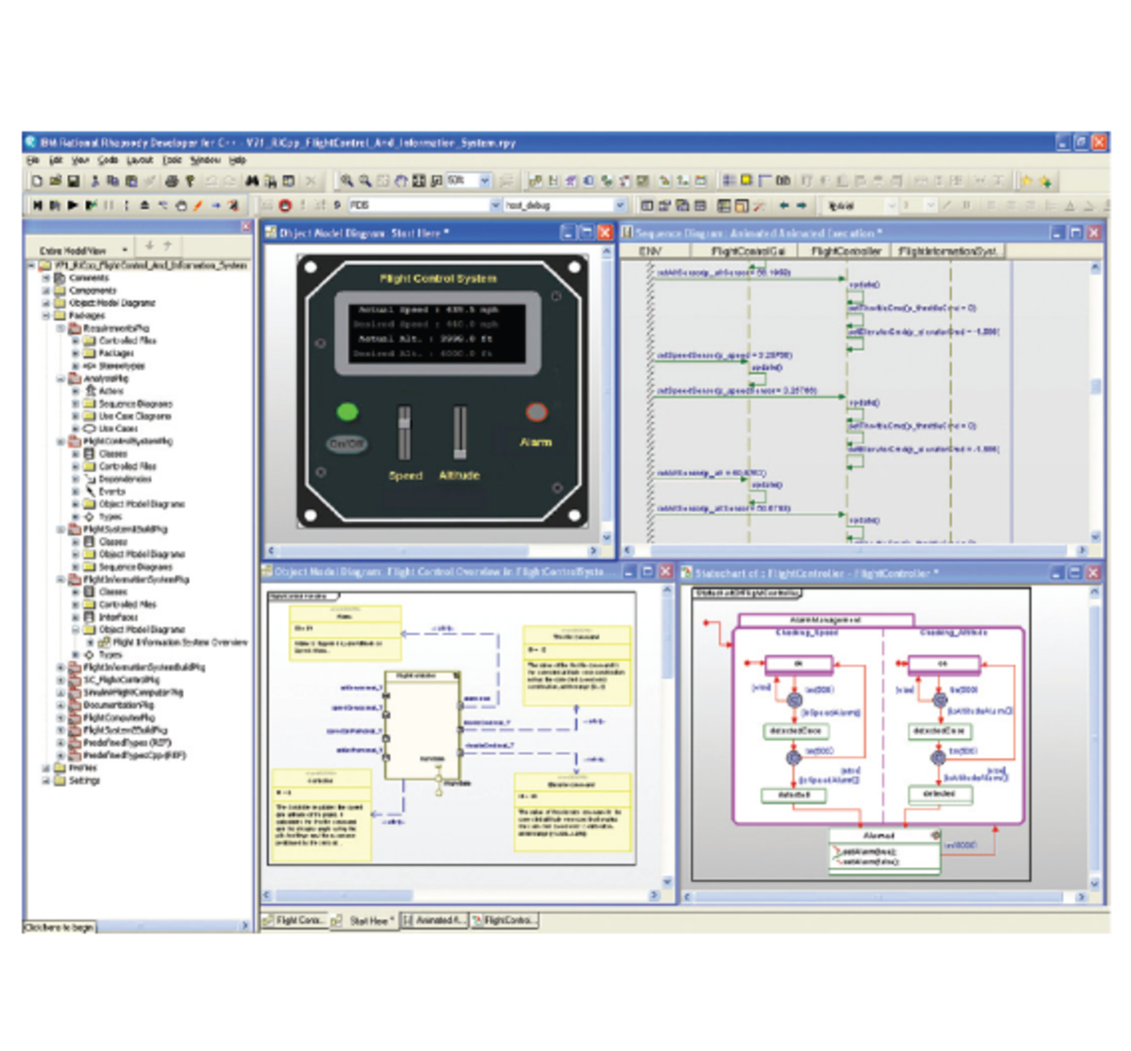1131x1051 pixels.
Task: Switch to the Start Here bottom tab
Action: (363, 920)
